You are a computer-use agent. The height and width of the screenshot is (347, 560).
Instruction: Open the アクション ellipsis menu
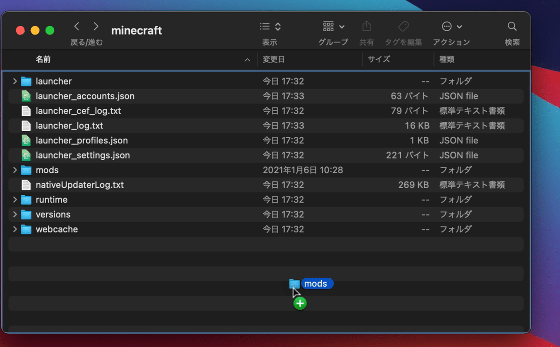pos(451,27)
